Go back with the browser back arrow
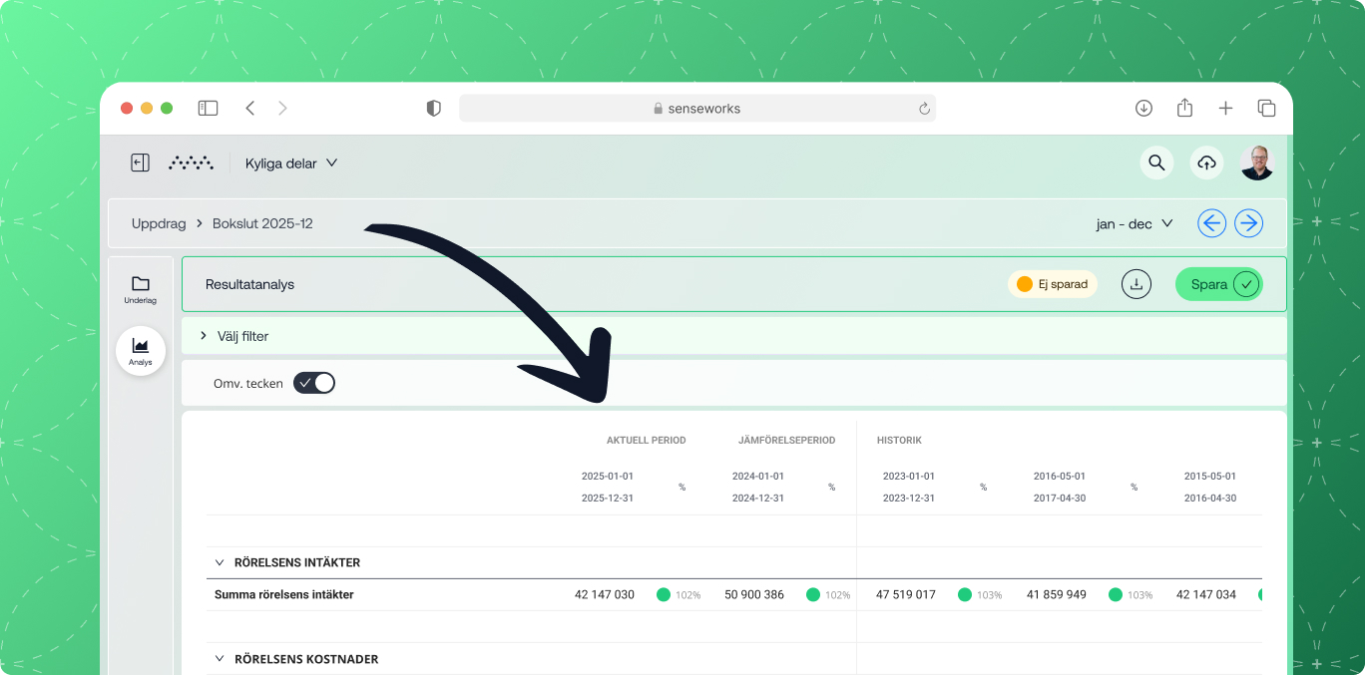The width and height of the screenshot is (1365, 675). 250,108
